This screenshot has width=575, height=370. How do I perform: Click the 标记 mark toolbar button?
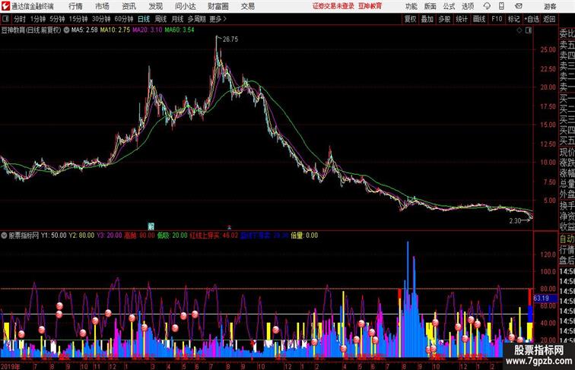(x=513, y=19)
